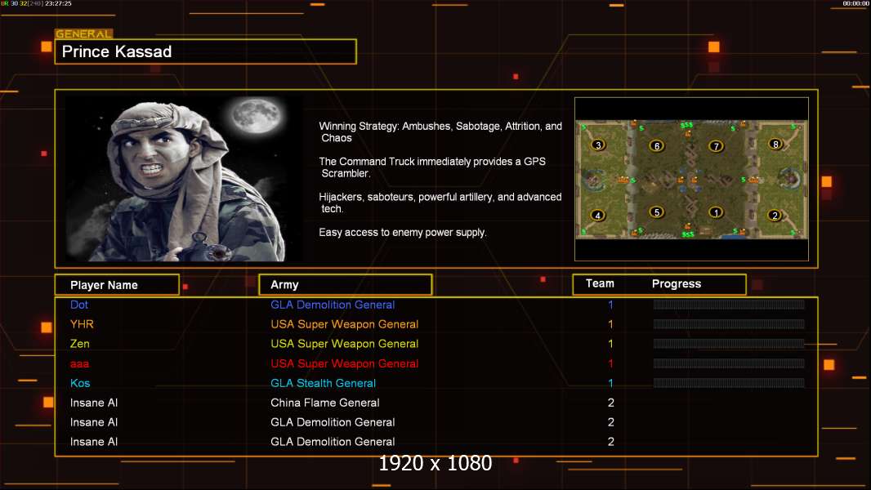
Task: Click the GENERAL label tag
Action: [x=83, y=33]
